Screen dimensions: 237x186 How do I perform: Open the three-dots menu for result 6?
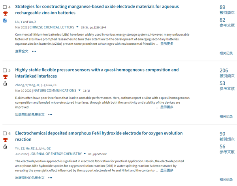pyautogui.click(x=50, y=178)
